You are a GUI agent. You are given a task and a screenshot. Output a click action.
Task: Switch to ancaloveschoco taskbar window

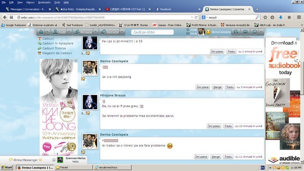[x=112, y=167]
